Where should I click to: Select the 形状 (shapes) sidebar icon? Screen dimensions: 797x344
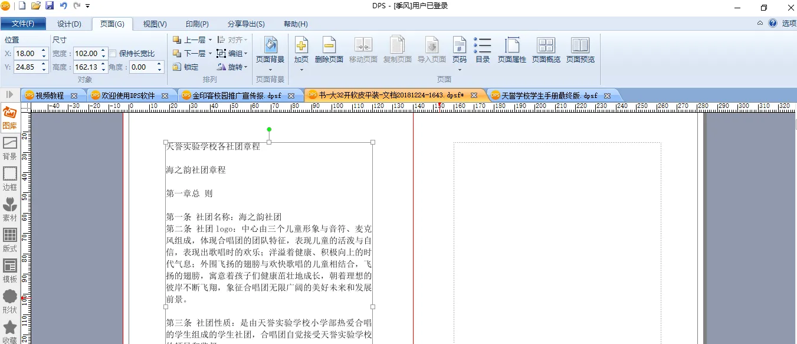[10, 300]
